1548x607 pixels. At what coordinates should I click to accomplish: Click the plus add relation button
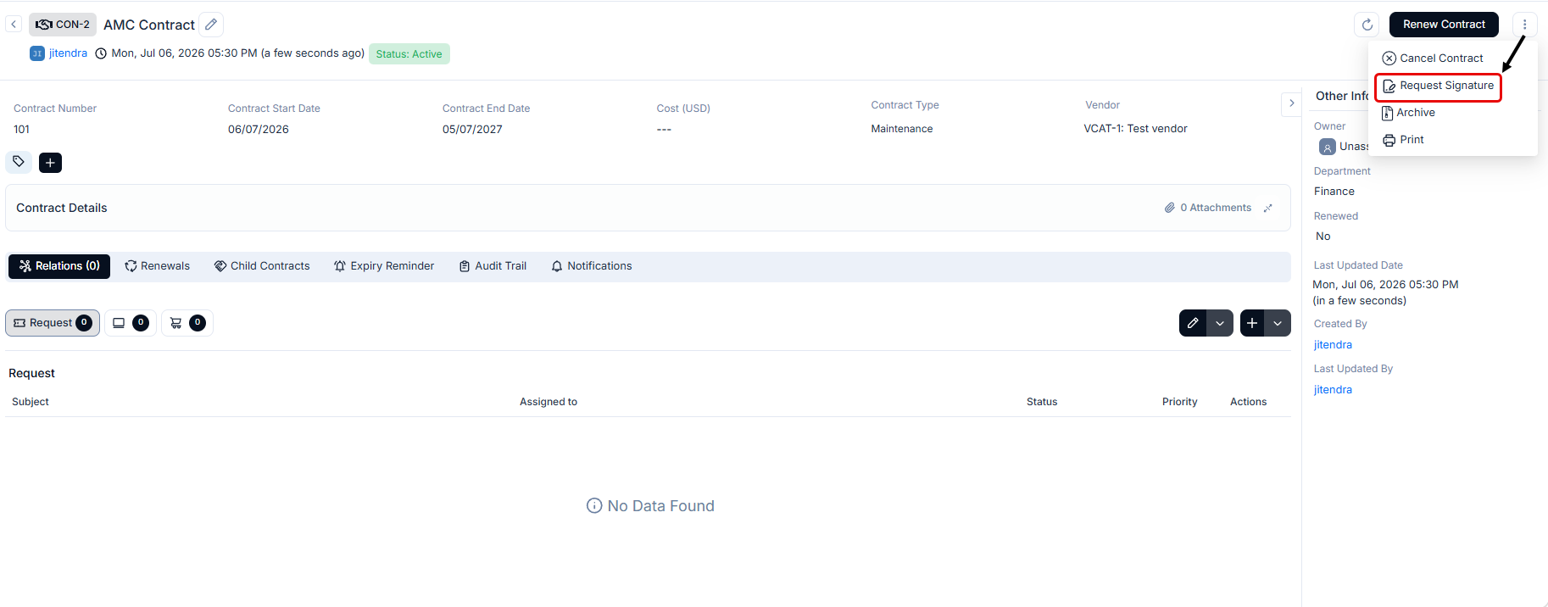(x=1252, y=323)
